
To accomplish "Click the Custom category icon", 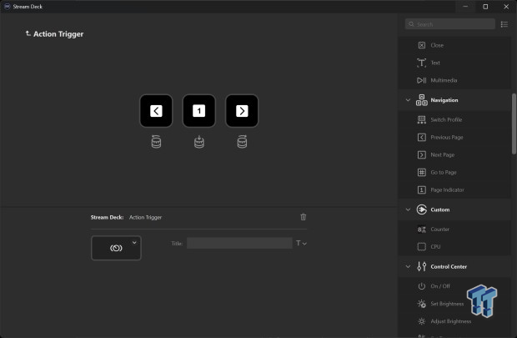I will 421,209.
